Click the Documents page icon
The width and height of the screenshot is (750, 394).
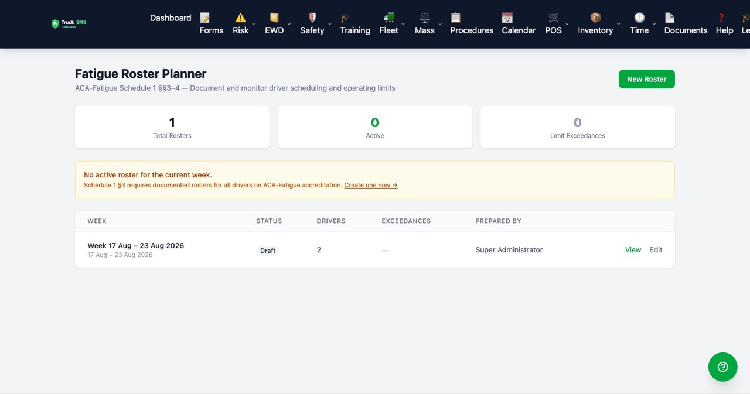pyautogui.click(x=670, y=18)
